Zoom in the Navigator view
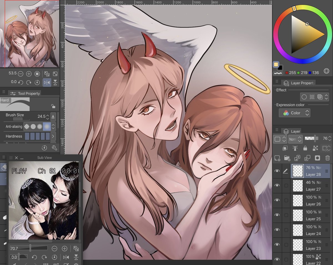 click(x=29, y=74)
